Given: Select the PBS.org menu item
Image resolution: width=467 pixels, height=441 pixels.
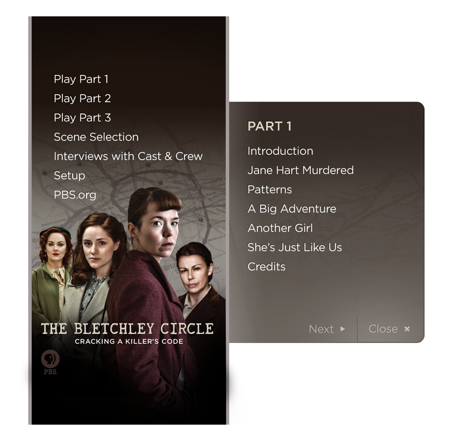Looking at the screenshot, I should tap(75, 195).
